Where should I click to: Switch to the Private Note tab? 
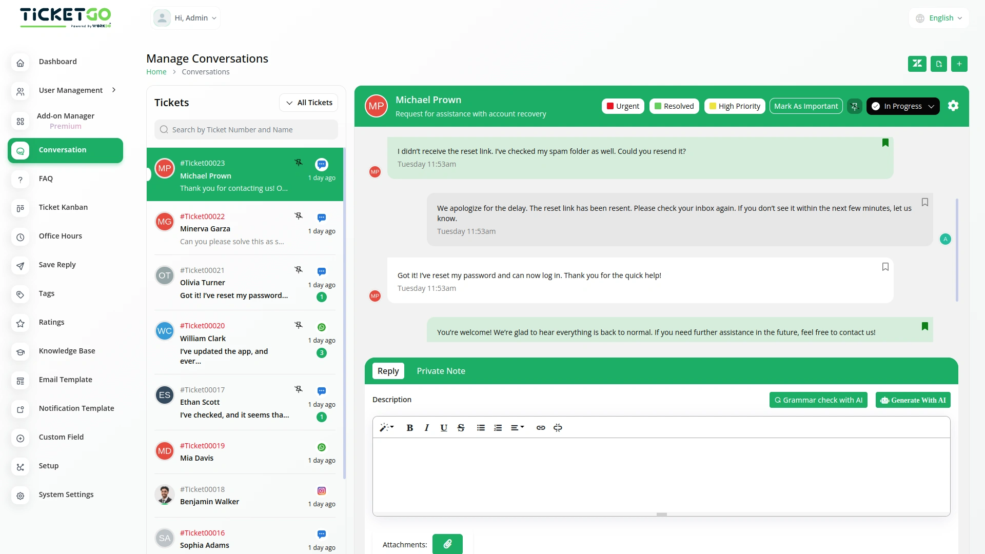441,371
